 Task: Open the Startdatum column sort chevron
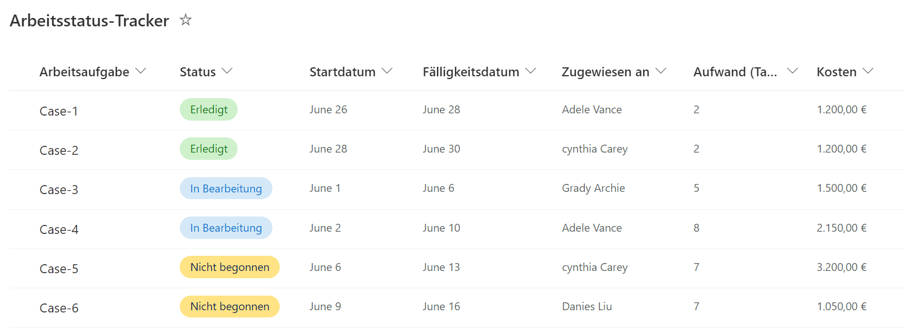387,71
